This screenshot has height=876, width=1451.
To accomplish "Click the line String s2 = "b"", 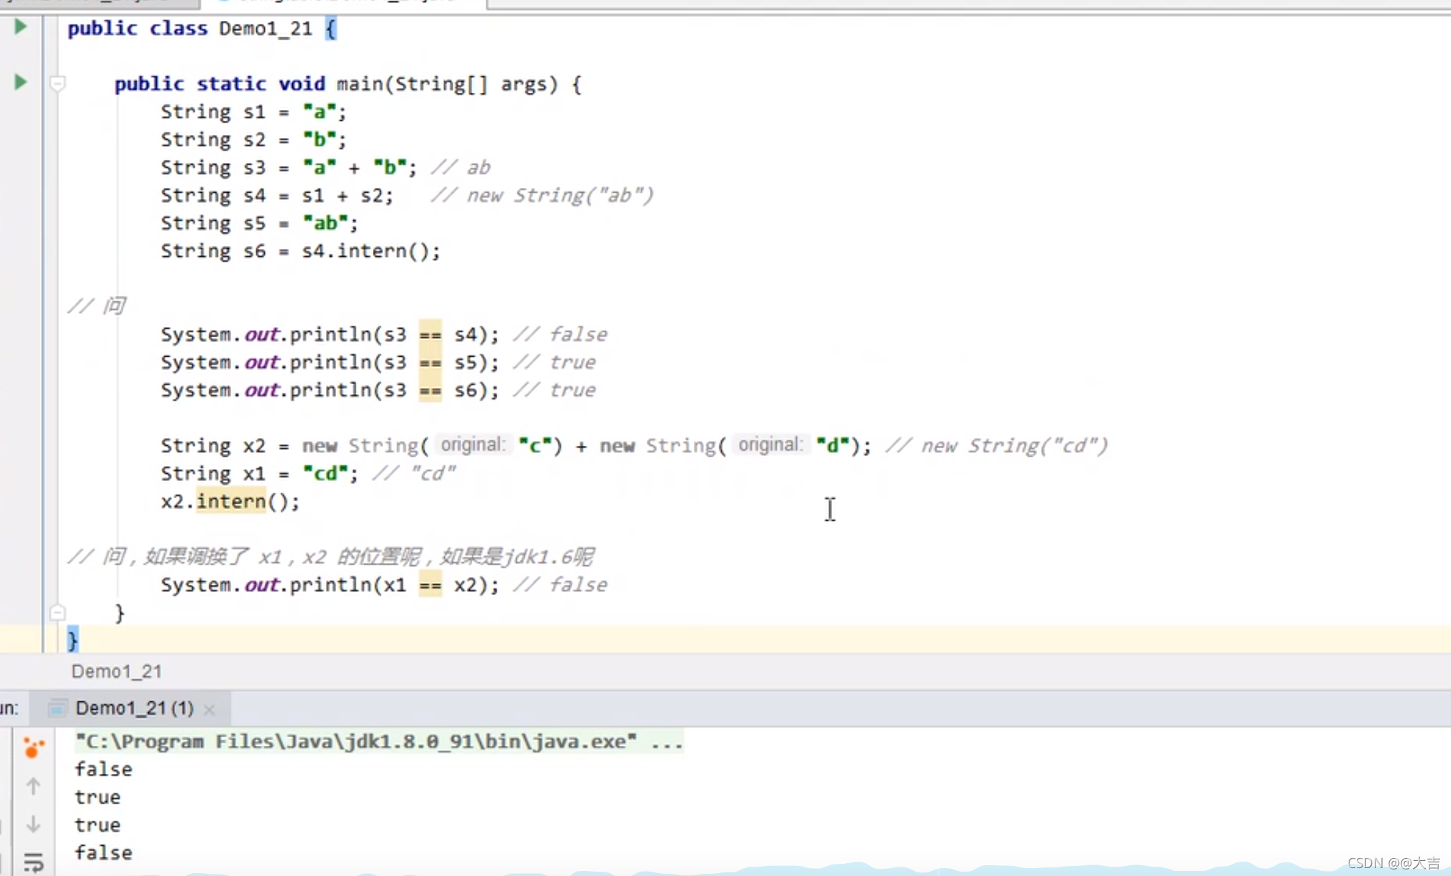I will (253, 140).
